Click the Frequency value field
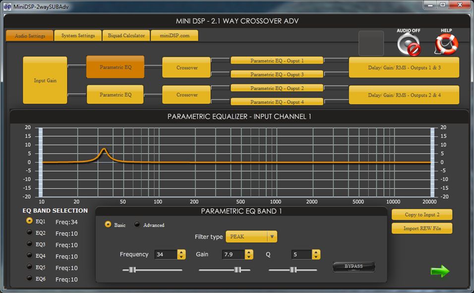This screenshot has height=293, width=474. click(x=166, y=254)
